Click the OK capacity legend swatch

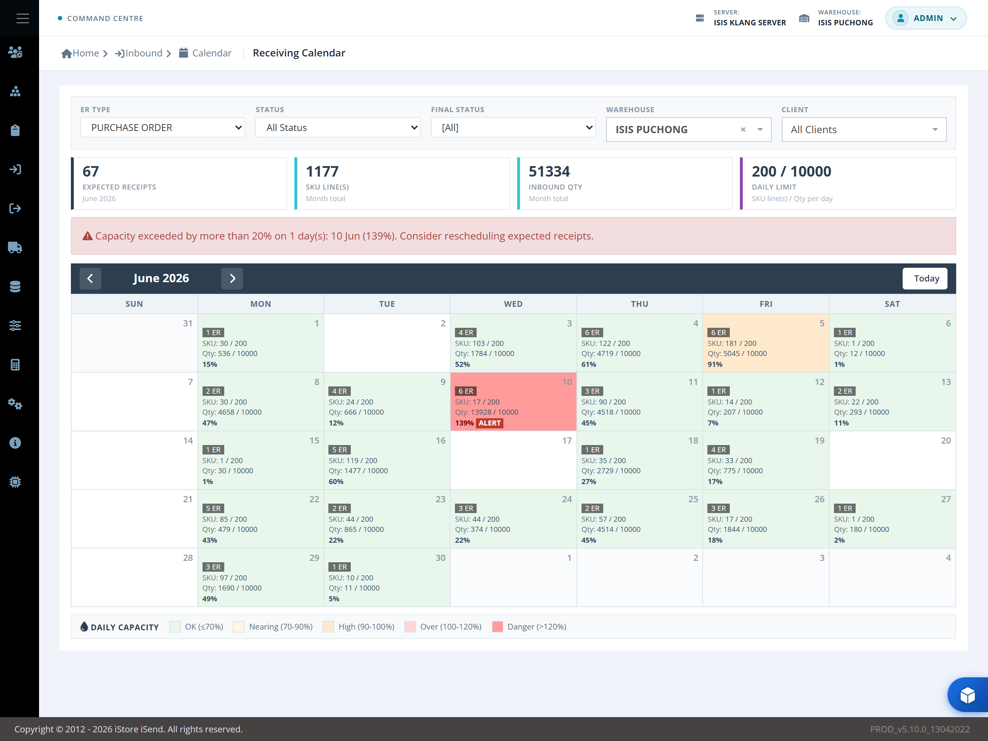coord(175,627)
